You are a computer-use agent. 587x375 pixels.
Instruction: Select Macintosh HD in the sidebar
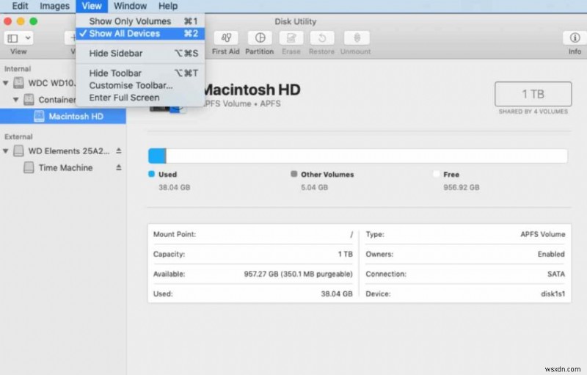(63, 117)
